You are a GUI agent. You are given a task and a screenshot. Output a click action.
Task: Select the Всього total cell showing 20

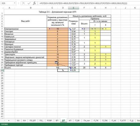[x=84, y=68]
